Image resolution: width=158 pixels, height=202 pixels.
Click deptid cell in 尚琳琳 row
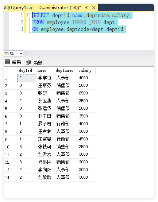pyautogui.click(x=27, y=162)
